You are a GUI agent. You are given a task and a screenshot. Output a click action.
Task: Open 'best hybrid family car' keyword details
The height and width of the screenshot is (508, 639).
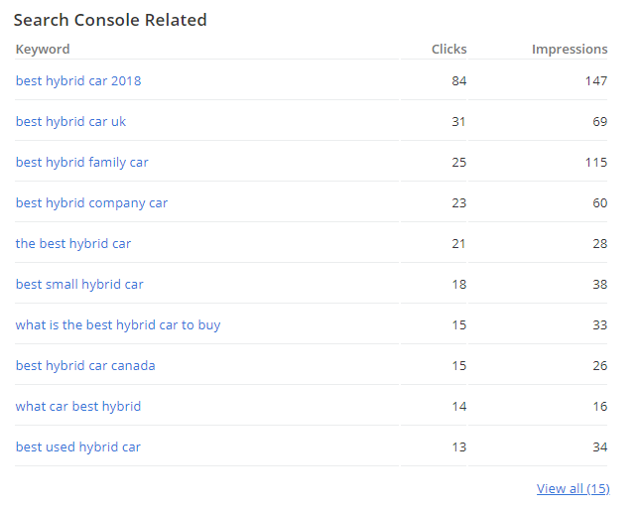(82, 162)
